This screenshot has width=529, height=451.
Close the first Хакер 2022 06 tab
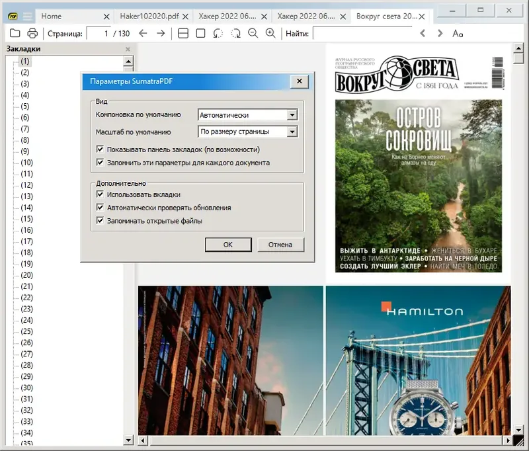pyautogui.click(x=264, y=17)
